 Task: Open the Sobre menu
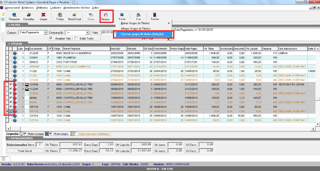point(95,8)
